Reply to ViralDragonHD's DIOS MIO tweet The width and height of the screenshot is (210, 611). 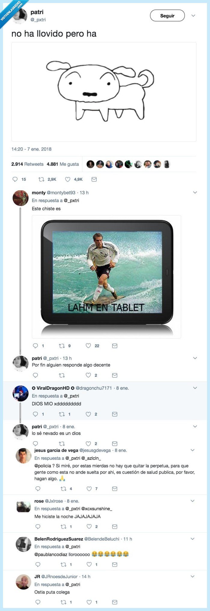[x=35, y=414]
